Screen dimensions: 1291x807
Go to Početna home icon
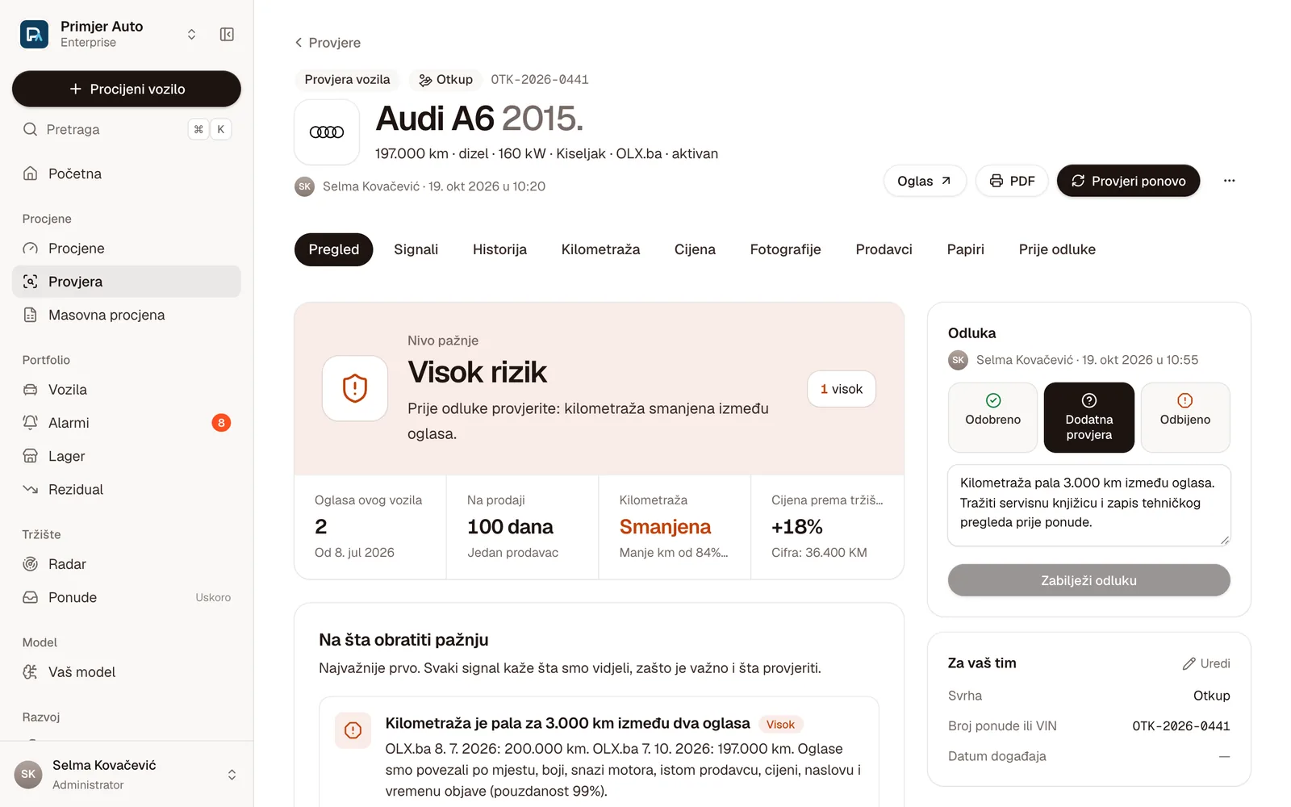[31, 174]
